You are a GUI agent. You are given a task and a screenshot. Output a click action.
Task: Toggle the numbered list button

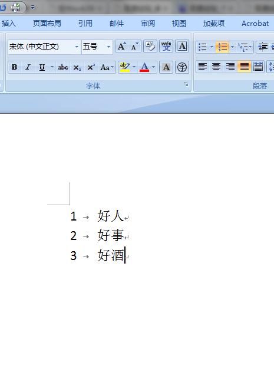pos(222,47)
